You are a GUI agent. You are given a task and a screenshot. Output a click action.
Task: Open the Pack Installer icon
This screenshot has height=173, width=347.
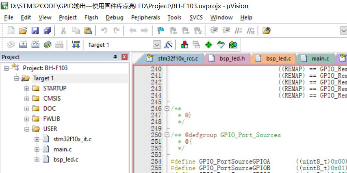click(233, 45)
